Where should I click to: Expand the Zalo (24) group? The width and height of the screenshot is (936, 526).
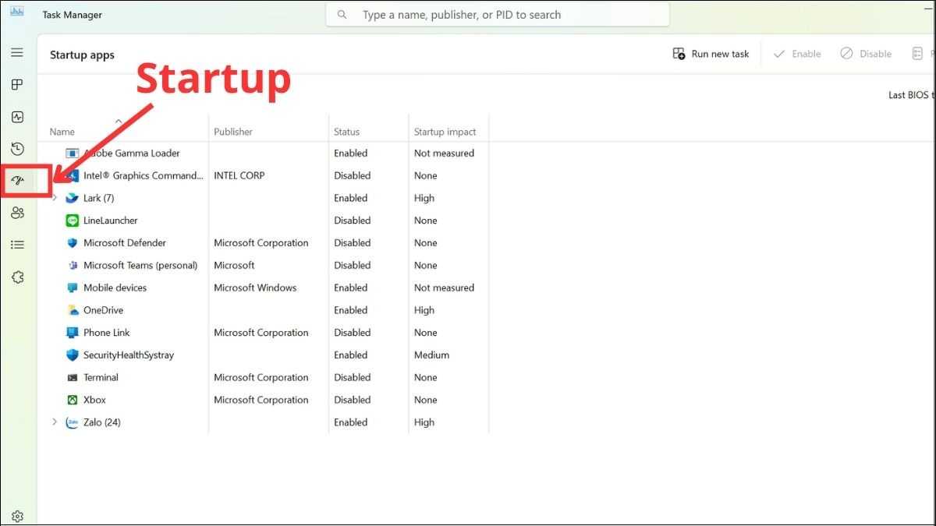(55, 422)
